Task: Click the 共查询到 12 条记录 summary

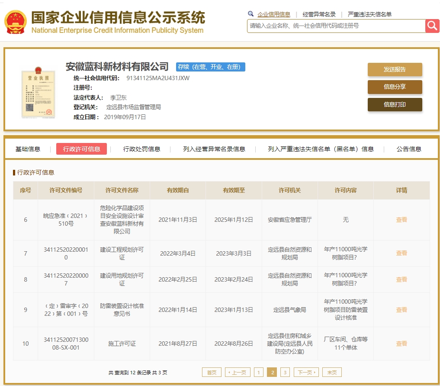Action: pos(138,373)
